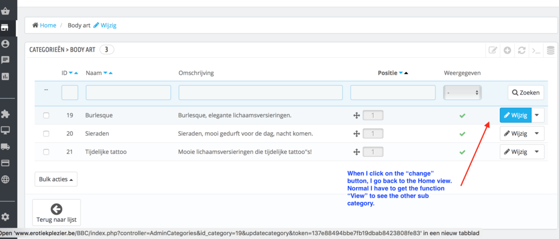Open the Customer Service chat icon in sidebar
Viewport: 559px width, 239px height.
click(x=6, y=60)
